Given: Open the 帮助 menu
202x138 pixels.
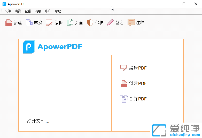Looking at the screenshot, I should [58, 11].
